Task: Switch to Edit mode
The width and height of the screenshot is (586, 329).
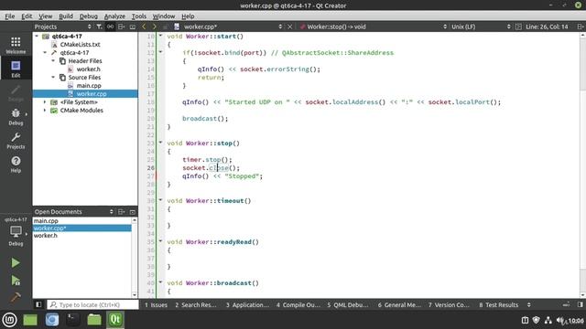Action: tap(16, 69)
